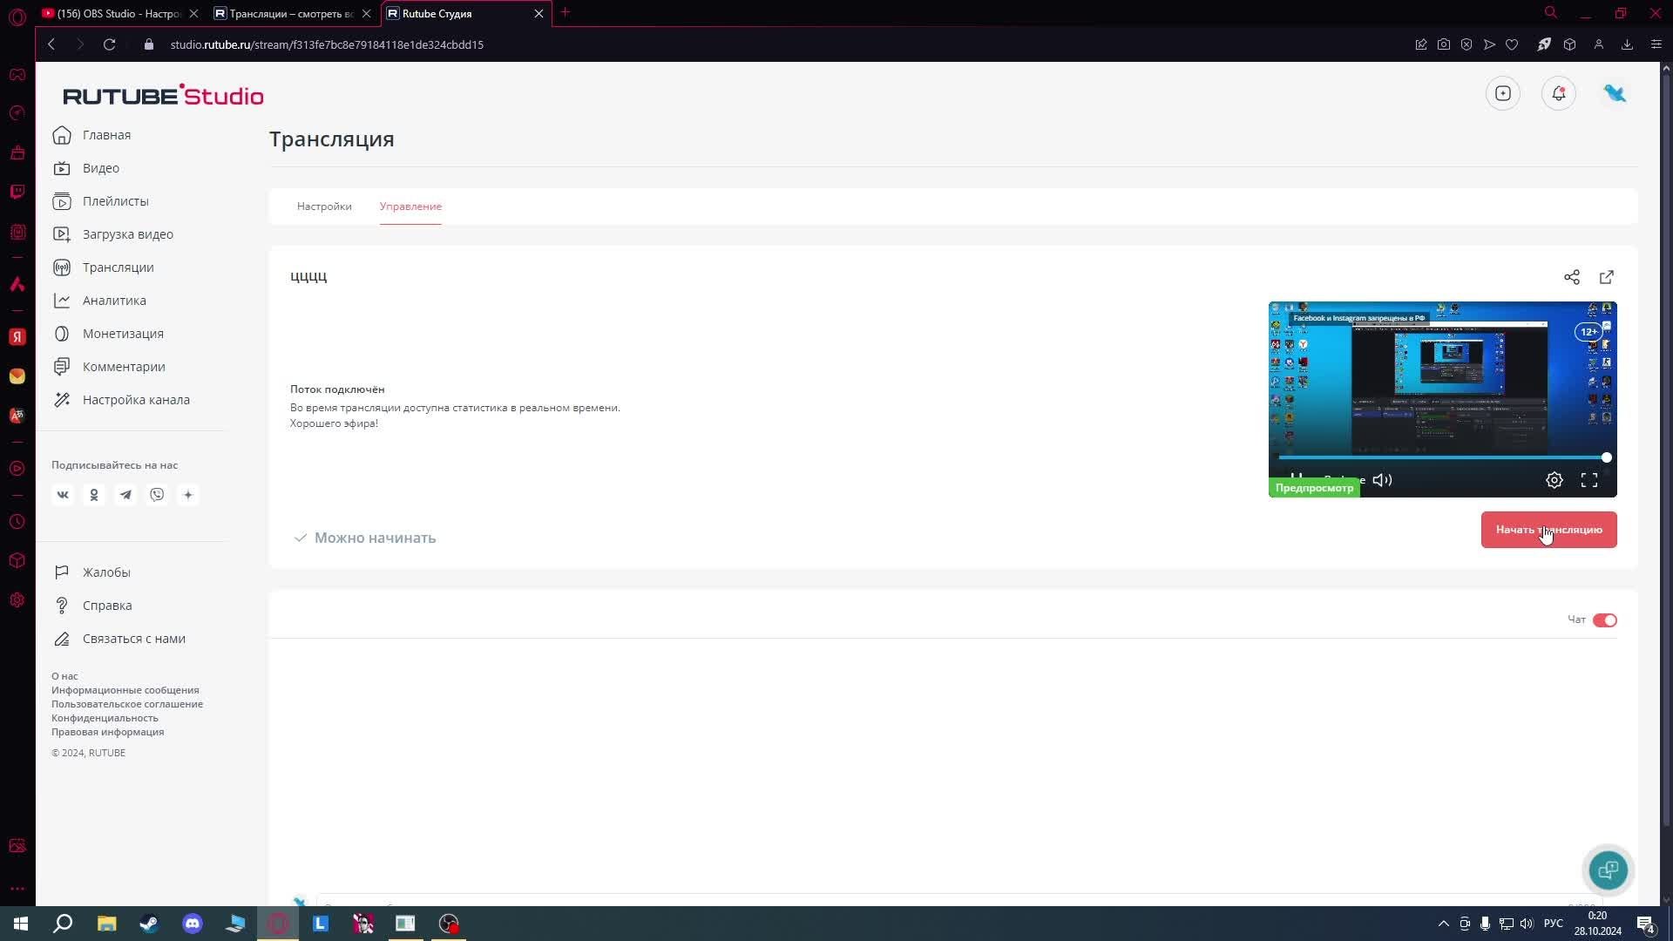Toggle the Чат switch off
The image size is (1673, 941).
pyautogui.click(x=1604, y=620)
